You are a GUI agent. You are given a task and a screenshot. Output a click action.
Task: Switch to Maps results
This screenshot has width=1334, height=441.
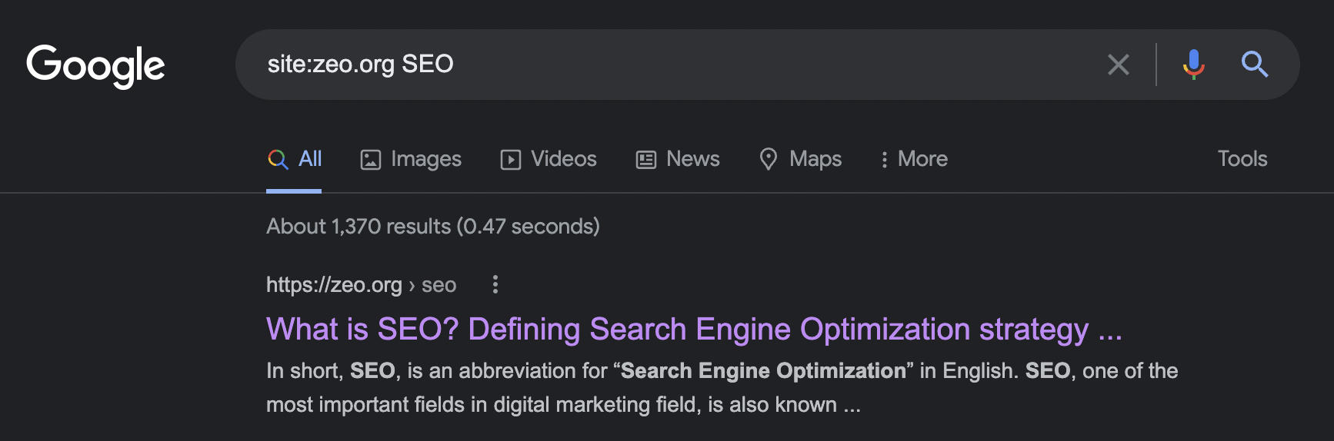[800, 159]
